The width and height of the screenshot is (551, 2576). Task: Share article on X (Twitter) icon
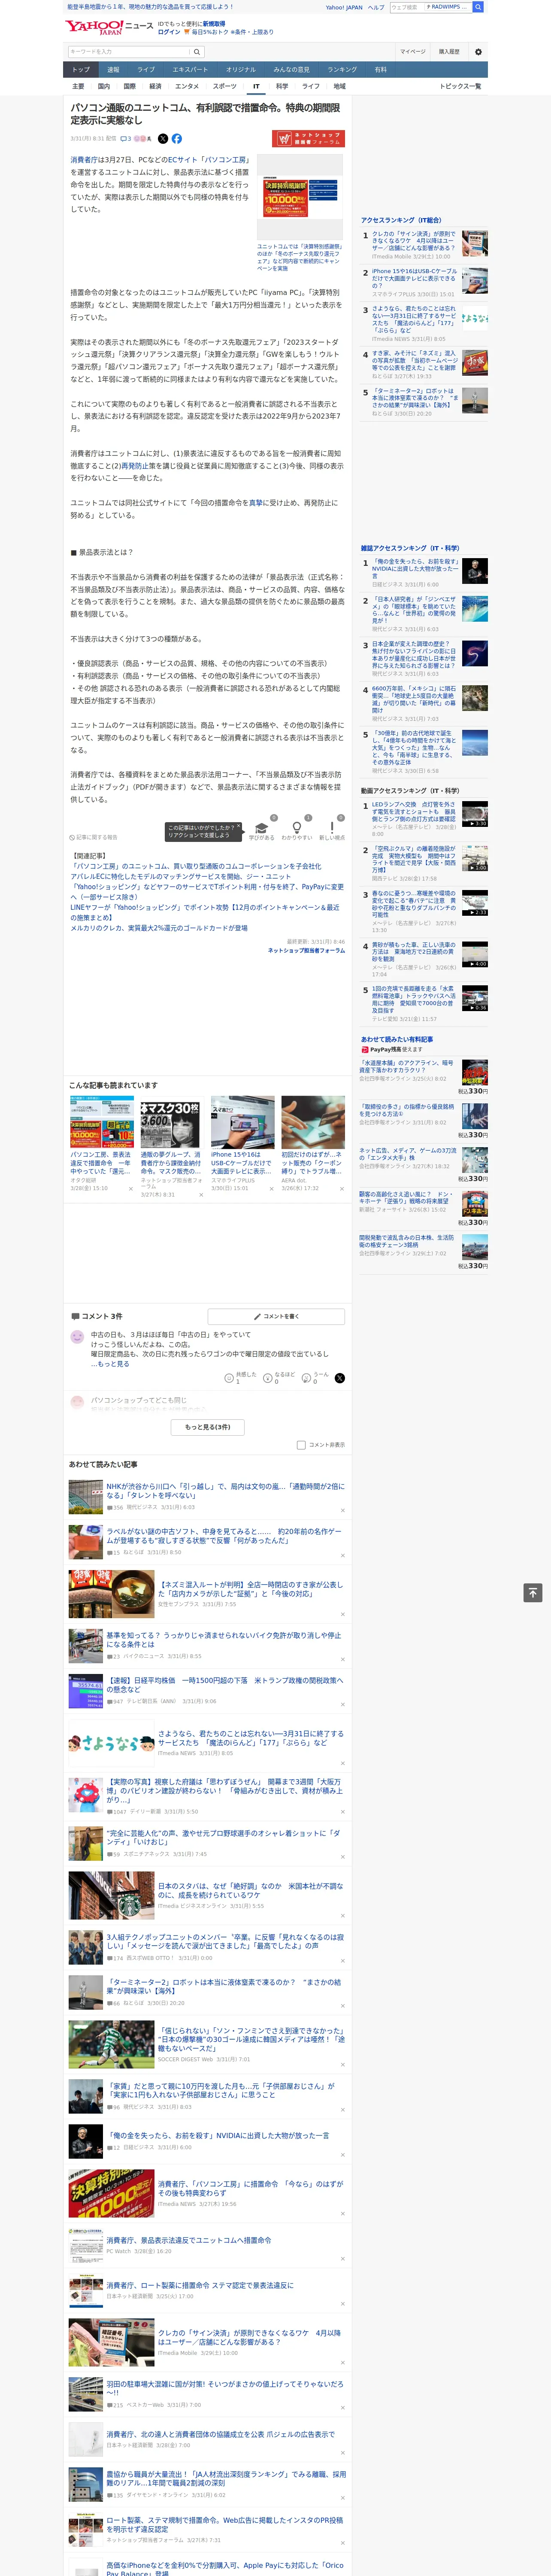[x=163, y=139]
